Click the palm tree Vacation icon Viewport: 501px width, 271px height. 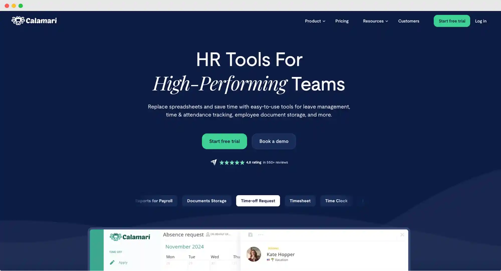pyautogui.click(x=272, y=260)
